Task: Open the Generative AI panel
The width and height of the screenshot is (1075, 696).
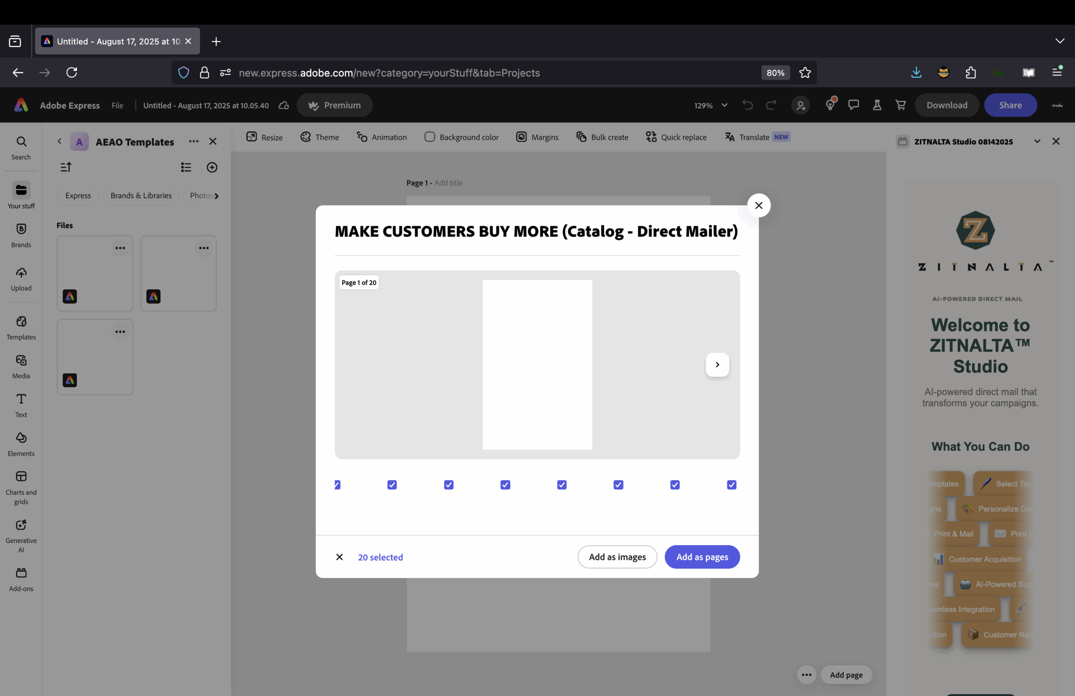Action: (x=21, y=536)
